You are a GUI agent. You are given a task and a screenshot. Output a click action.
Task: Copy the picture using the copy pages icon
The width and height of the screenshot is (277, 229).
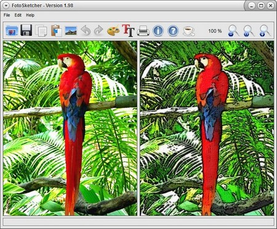tap(41, 31)
